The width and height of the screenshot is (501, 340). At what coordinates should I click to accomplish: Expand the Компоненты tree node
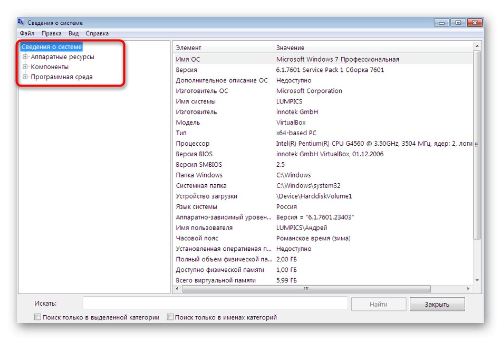coord(25,67)
